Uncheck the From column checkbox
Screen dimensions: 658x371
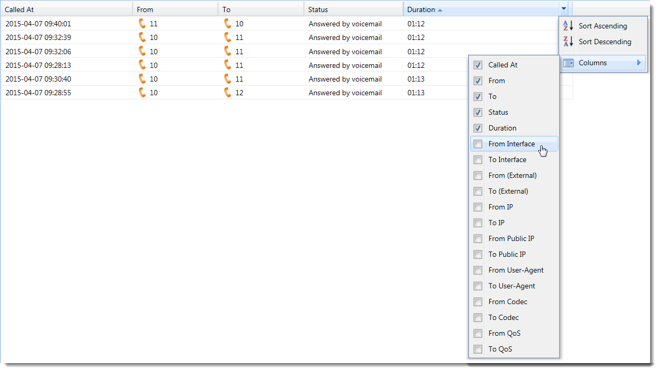pos(478,81)
